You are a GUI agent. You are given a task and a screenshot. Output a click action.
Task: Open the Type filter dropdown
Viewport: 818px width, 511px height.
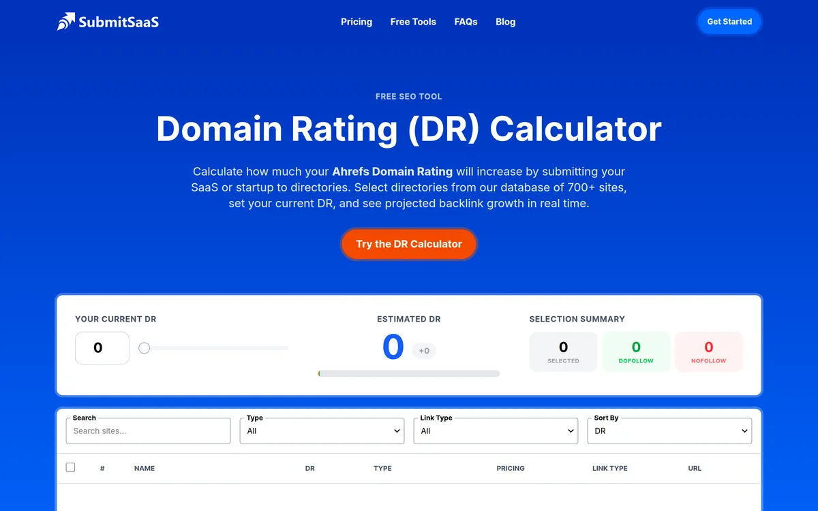click(321, 431)
